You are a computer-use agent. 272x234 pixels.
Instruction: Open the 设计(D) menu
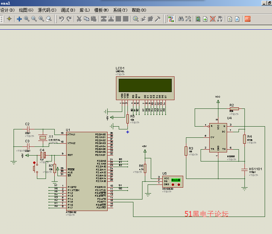tap(7, 10)
